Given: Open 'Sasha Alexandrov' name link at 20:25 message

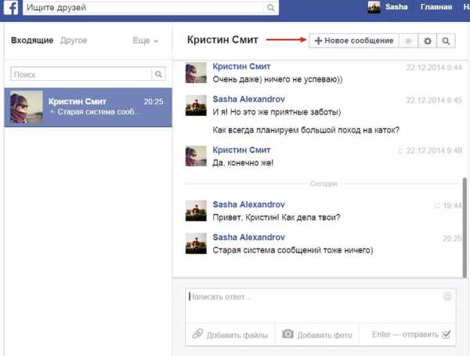Looking at the screenshot, I should point(249,237).
